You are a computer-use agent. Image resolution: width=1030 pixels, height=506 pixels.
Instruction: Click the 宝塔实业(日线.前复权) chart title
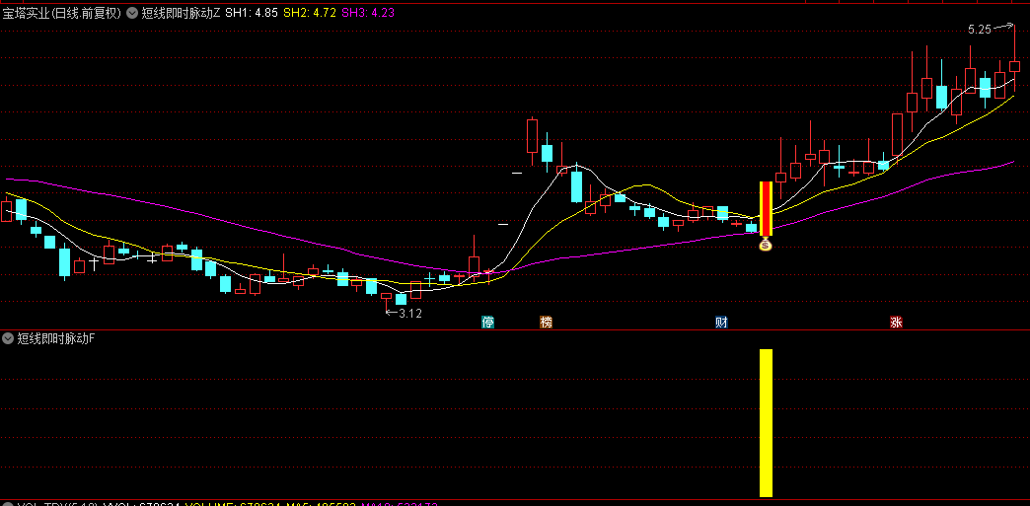[x=62, y=13]
